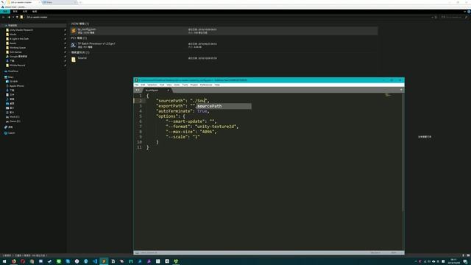Click the "--max-size" value "4096"
Viewport: 471px width, 265px height.
(207, 132)
